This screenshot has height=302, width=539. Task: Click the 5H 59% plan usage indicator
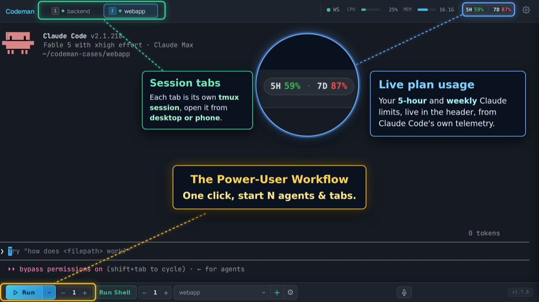point(475,9)
